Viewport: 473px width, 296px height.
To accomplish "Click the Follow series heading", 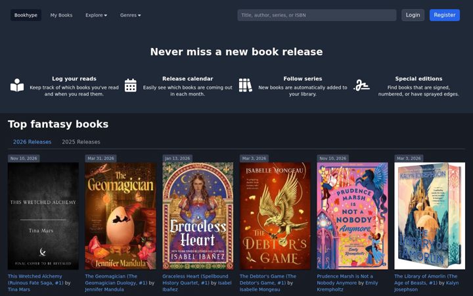I will 303,79.
